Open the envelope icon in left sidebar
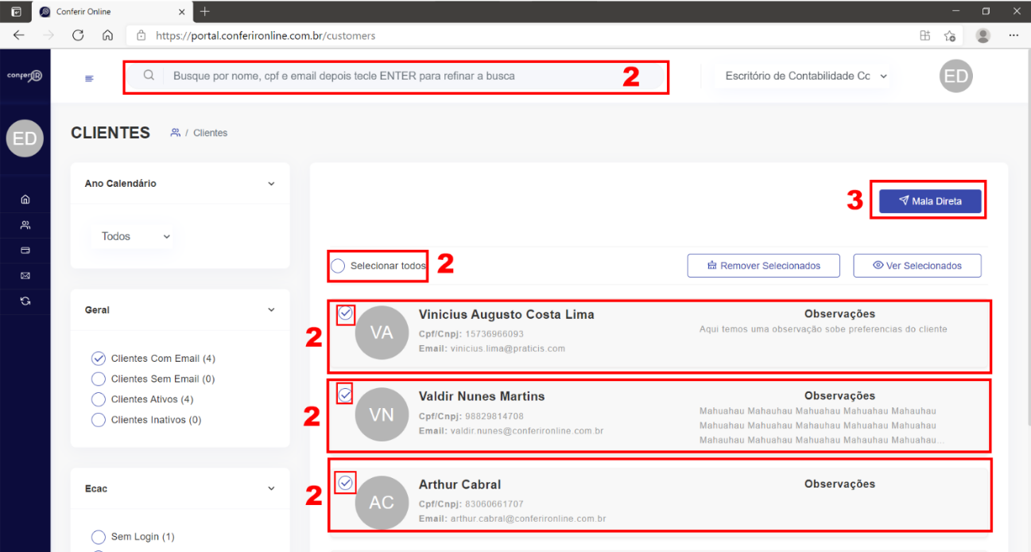1031x552 pixels. (x=25, y=276)
